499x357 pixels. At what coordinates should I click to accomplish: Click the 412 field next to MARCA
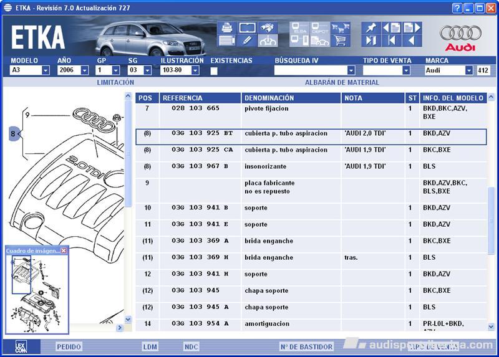pos(483,70)
